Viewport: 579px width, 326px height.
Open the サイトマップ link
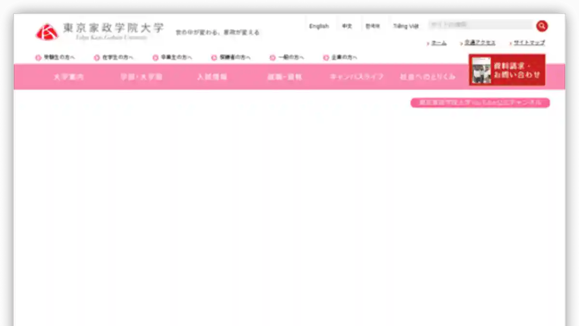click(529, 43)
